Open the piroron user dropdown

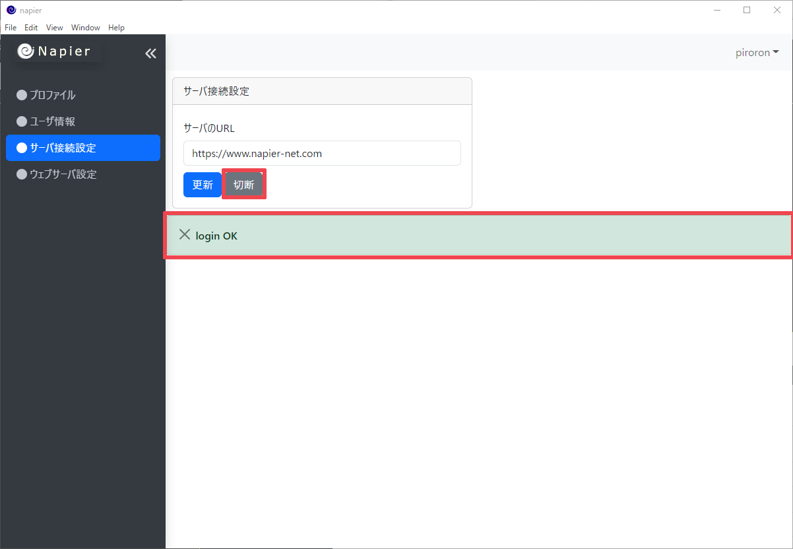click(x=757, y=53)
